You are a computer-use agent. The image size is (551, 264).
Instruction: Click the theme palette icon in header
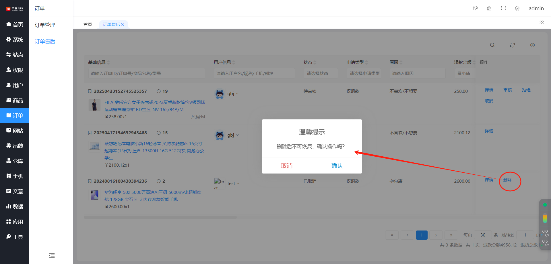[475, 8]
